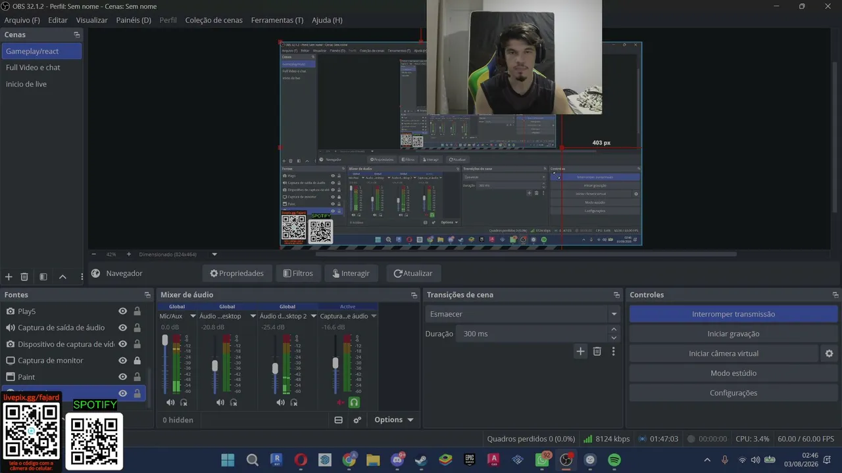
Task: Open Steam from the taskbar
Action: click(421, 460)
